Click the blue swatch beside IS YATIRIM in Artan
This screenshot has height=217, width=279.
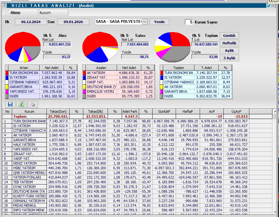click(7, 77)
